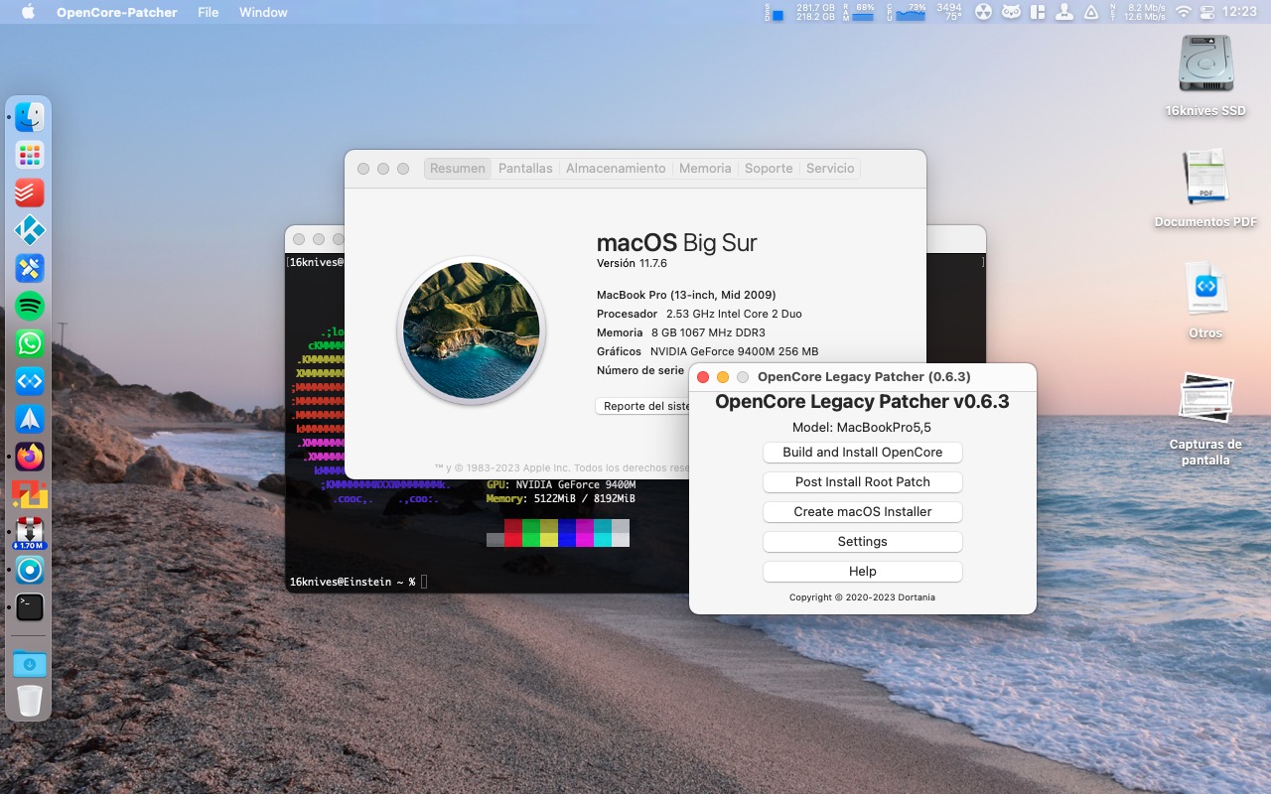The width and height of the screenshot is (1271, 794).
Task: Open Downloads folder in the dock
Action: tap(30, 663)
